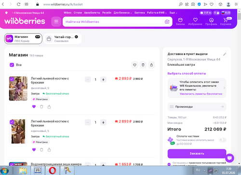Image resolution: width=241 pixels, height=175 pixels.
Task: Open the Ресейл menu link
Action: coord(107,13)
